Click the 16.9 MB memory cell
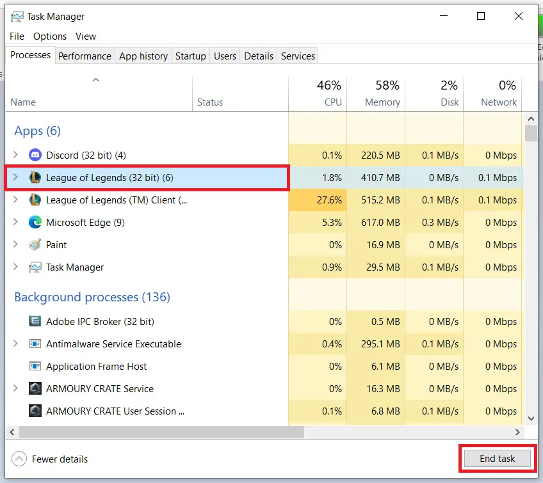Screen dimensions: 543x483 376,244
